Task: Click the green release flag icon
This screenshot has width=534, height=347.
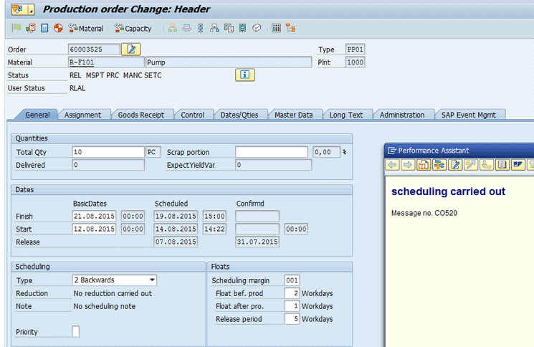Action: coord(16,28)
